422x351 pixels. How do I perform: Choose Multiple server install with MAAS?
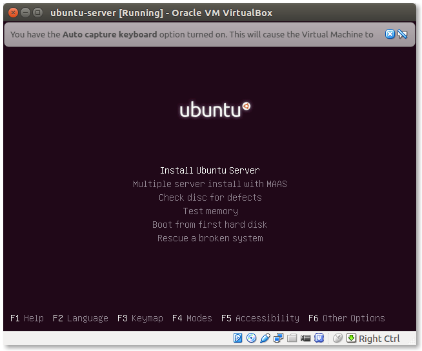pos(210,184)
